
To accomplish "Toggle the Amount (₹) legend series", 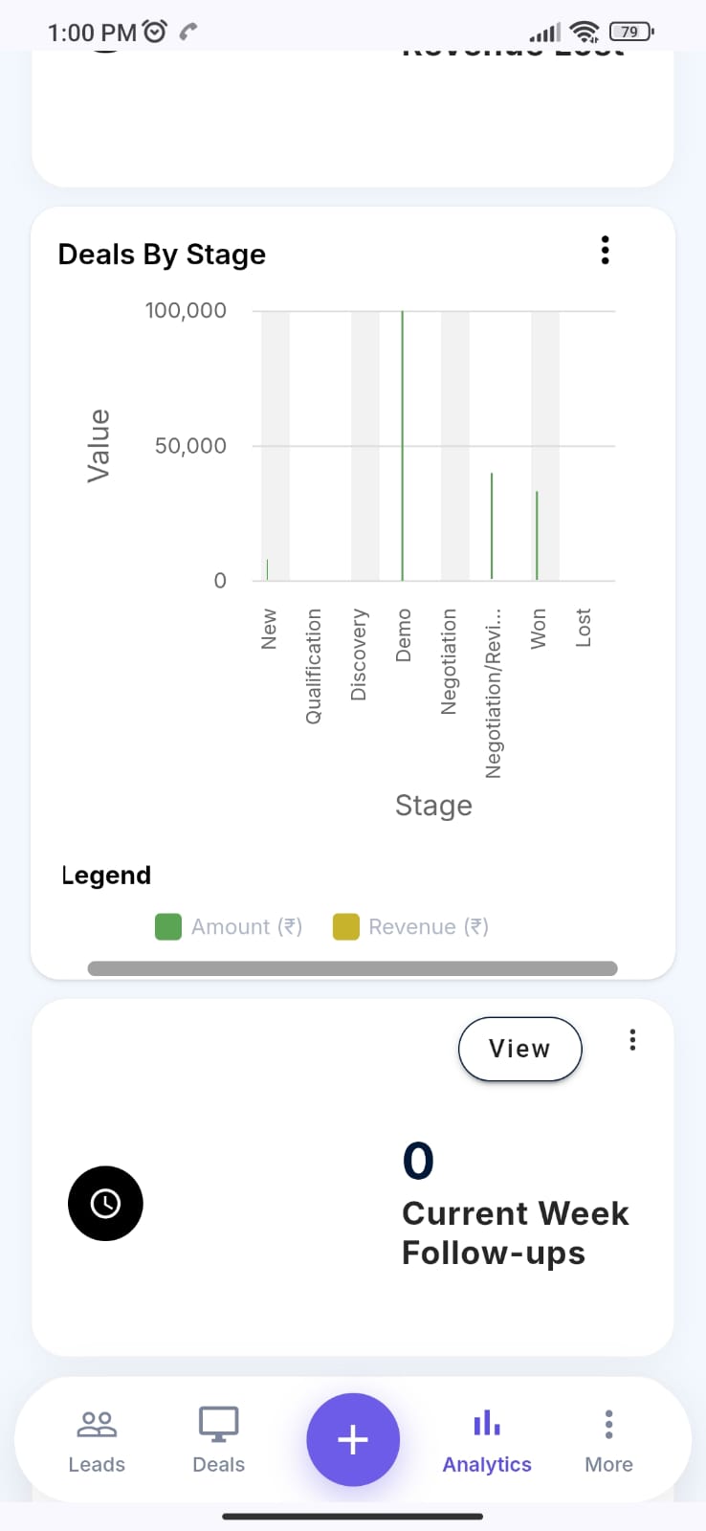I will pos(229,926).
